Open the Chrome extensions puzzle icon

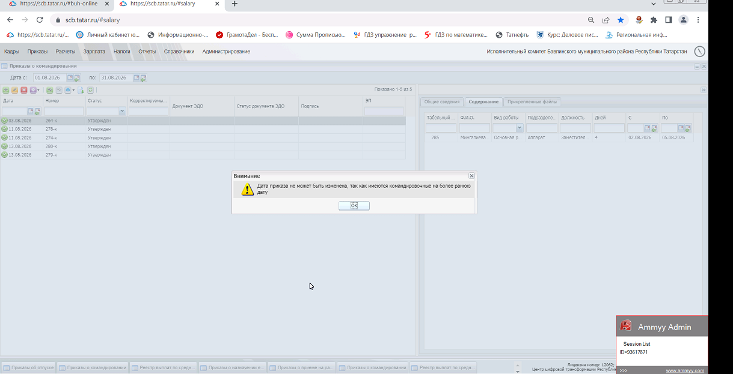tap(654, 20)
